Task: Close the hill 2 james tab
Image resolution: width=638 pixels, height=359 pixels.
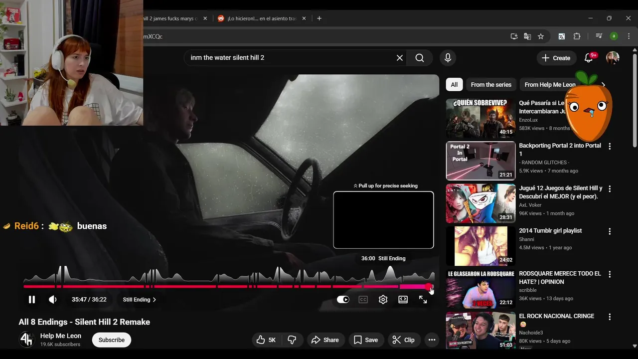Action: coord(205,18)
